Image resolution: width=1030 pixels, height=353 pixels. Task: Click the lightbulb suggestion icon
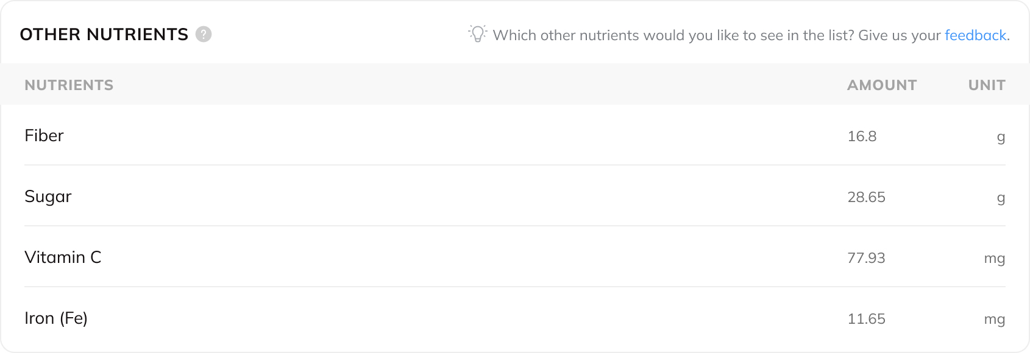tap(478, 33)
